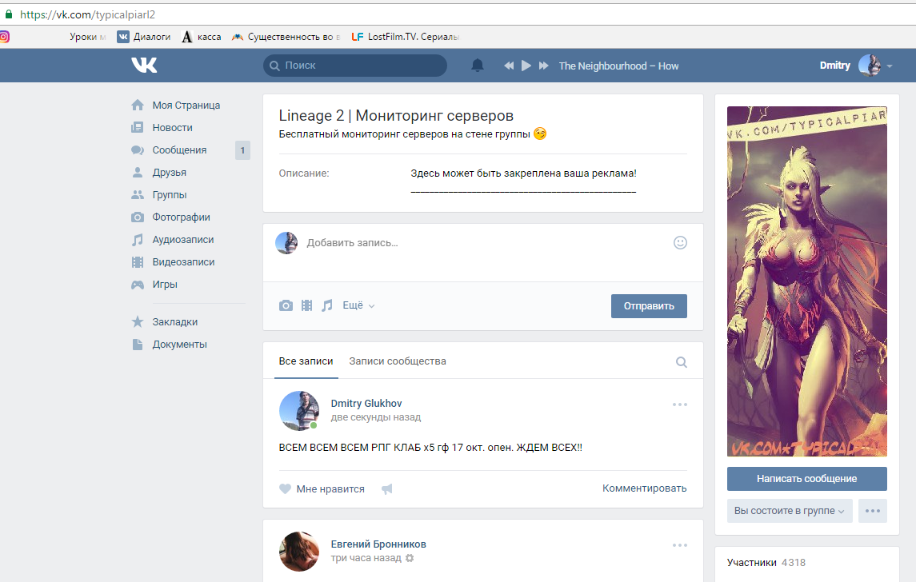The width and height of the screenshot is (916, 582).
Task: Click Написать сообщение button
Action: coord(806,479)
